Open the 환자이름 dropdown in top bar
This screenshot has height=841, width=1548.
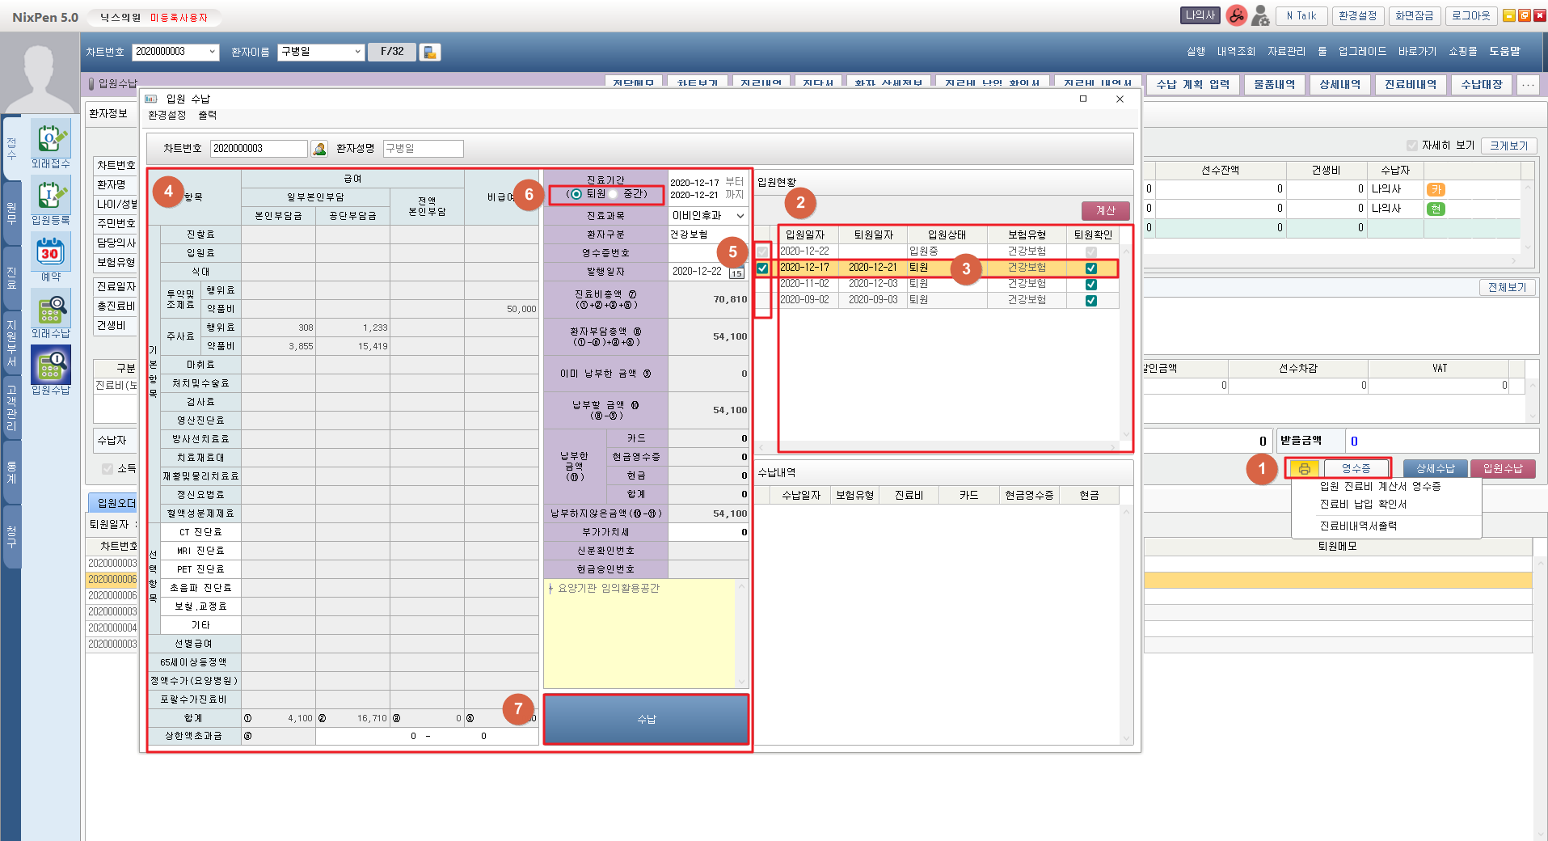tap(357, 52)
